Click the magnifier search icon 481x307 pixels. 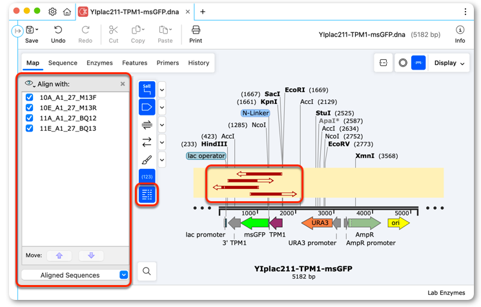147,271
